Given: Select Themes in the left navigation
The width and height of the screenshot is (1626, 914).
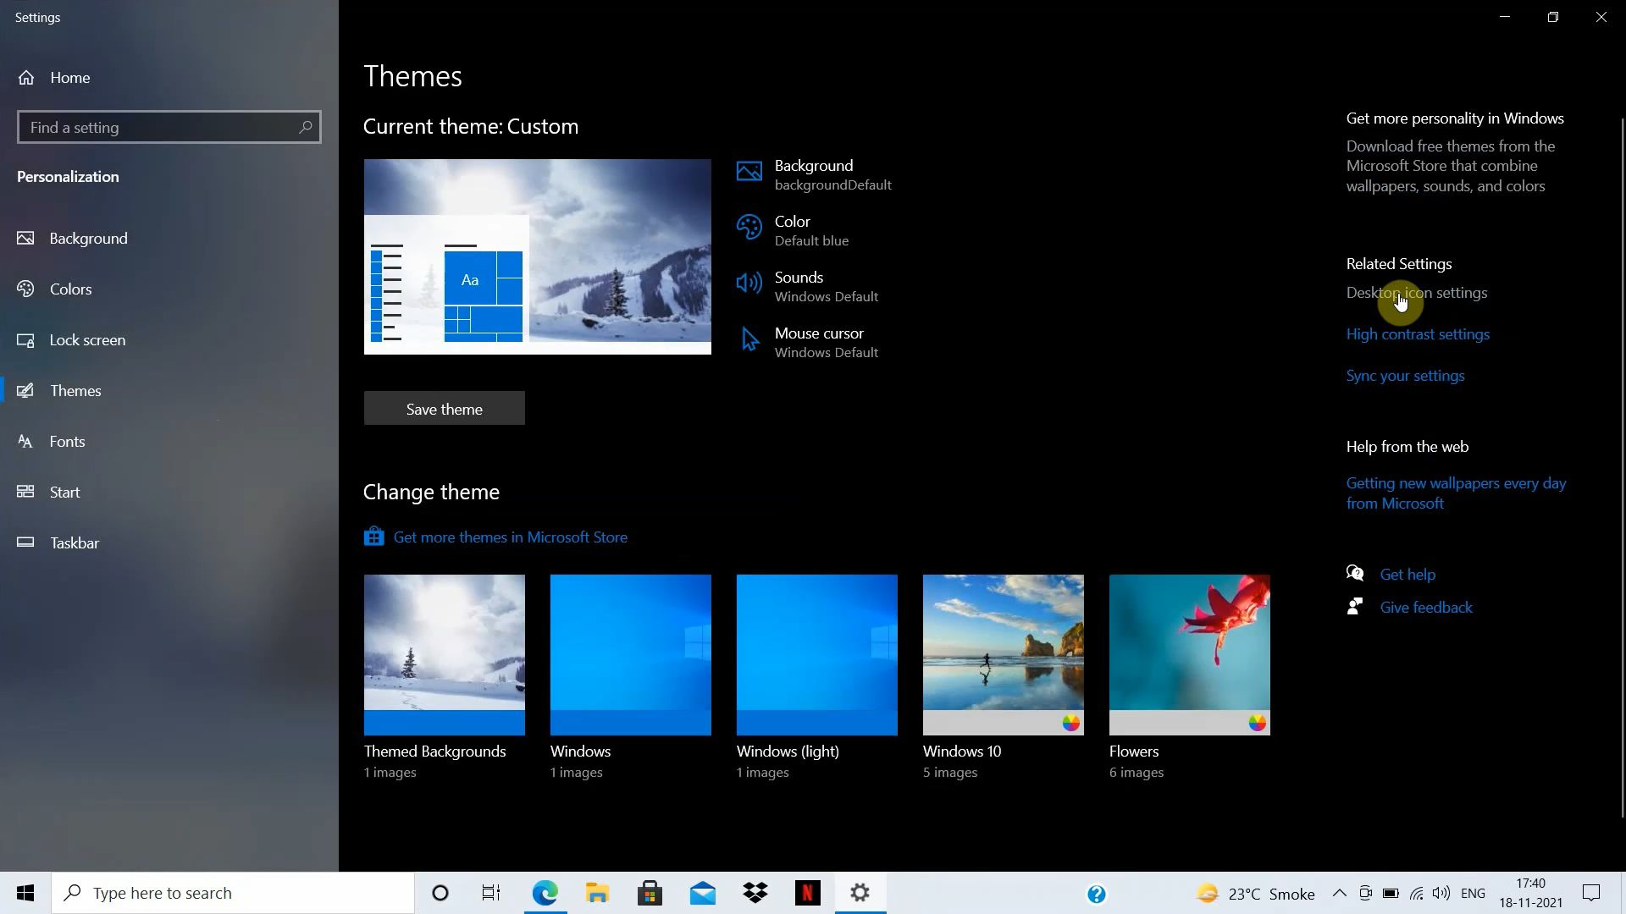Looking at the screenshot, I should pyautogui.click(x=76, y=390).
